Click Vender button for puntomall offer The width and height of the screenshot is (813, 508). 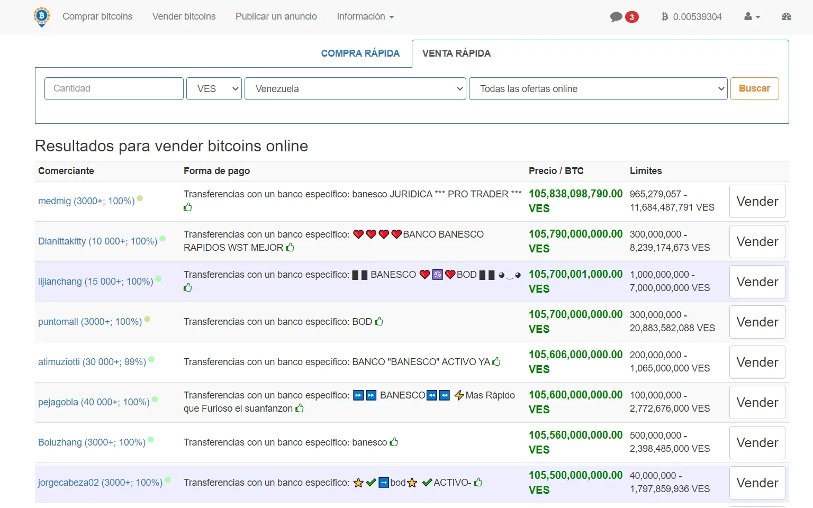click(757, 322)
